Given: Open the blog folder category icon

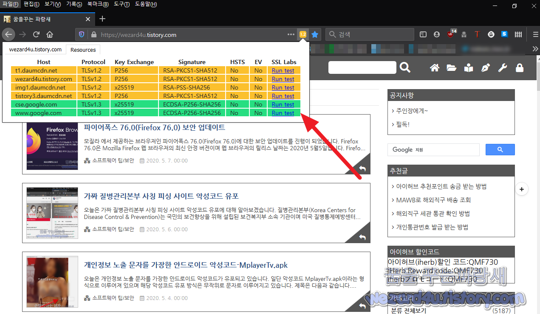Looking at the screenshot, I should coord(451,67).
